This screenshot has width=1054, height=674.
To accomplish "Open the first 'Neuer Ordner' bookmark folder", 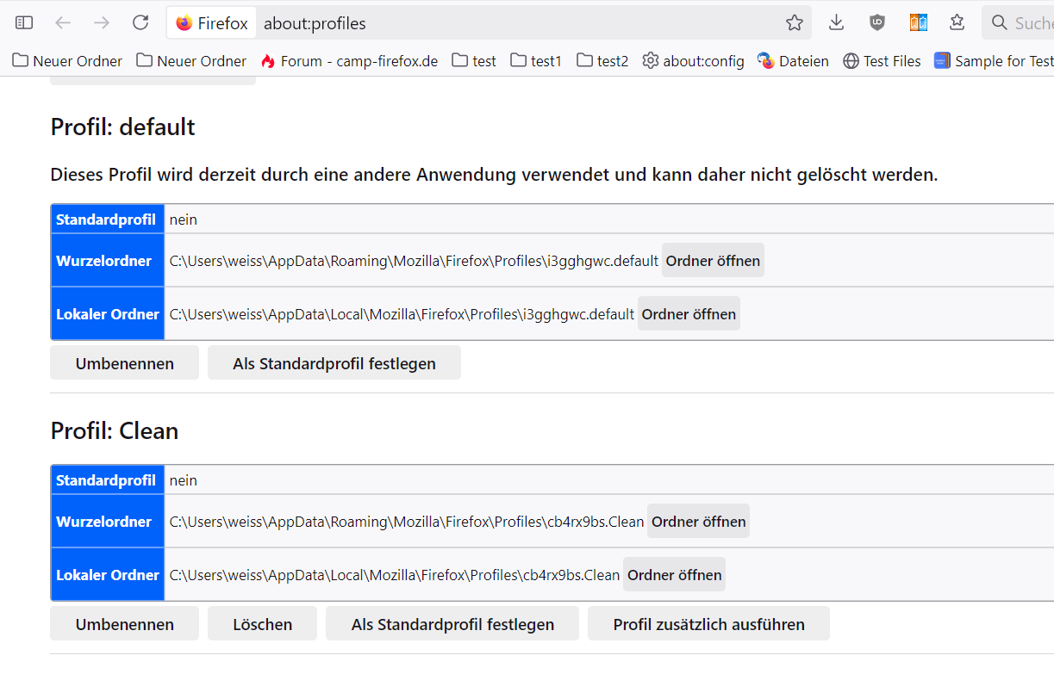I will (x=67, y=61).
